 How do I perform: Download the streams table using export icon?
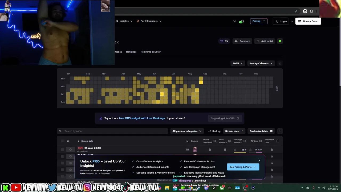280,131
